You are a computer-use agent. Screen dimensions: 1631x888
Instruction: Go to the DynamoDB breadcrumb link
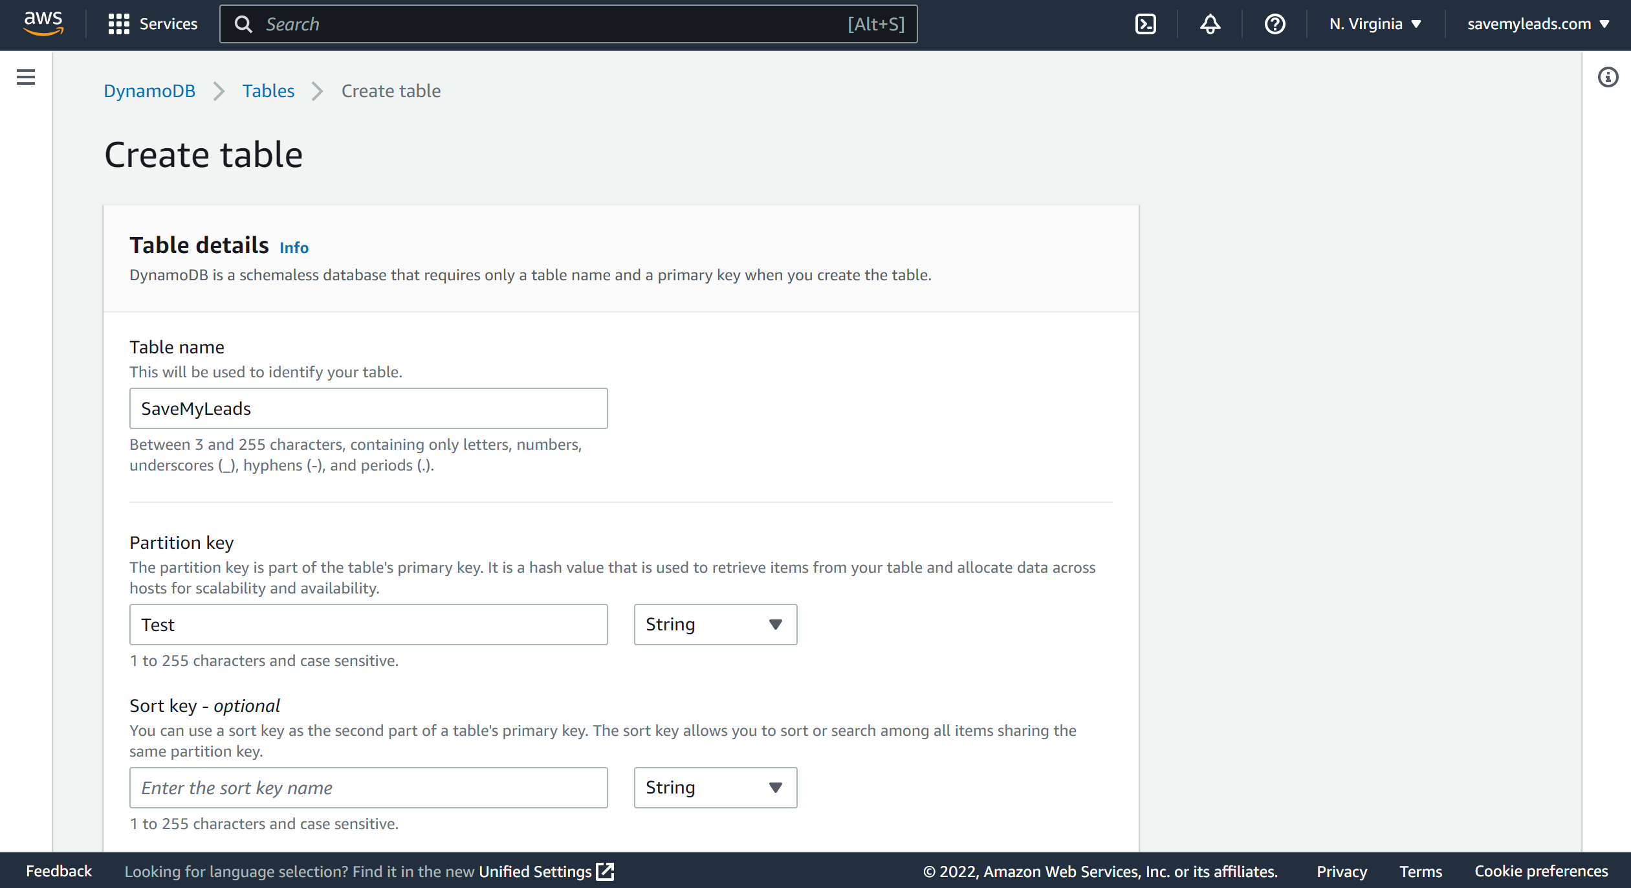[149, 91]
